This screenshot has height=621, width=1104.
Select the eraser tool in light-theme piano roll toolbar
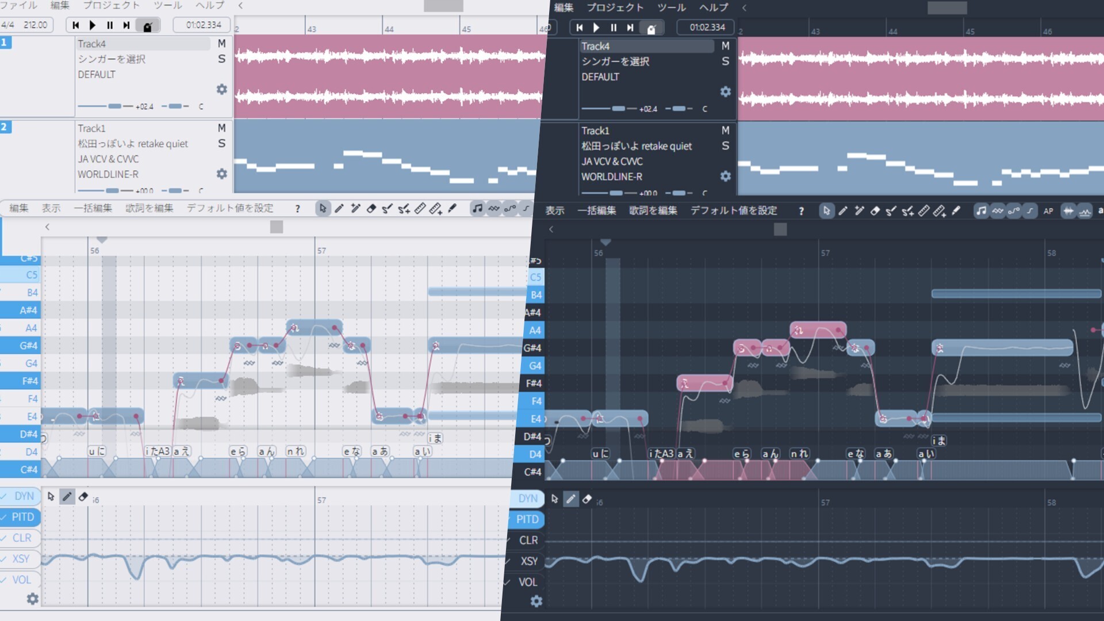371,209
